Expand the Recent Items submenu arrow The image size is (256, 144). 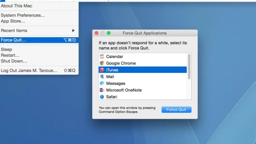pyautogui.click(x=73, y=30)
